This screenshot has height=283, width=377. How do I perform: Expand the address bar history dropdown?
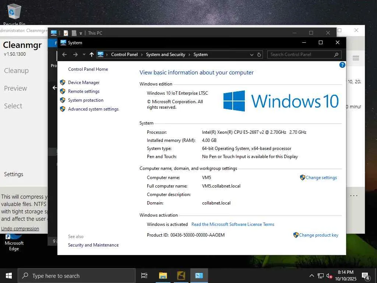[252, 55]
